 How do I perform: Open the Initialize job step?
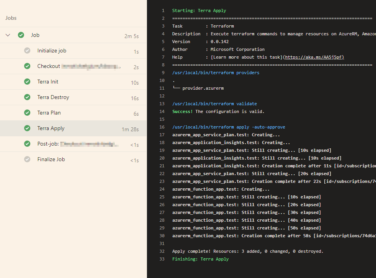pos(52,50)
